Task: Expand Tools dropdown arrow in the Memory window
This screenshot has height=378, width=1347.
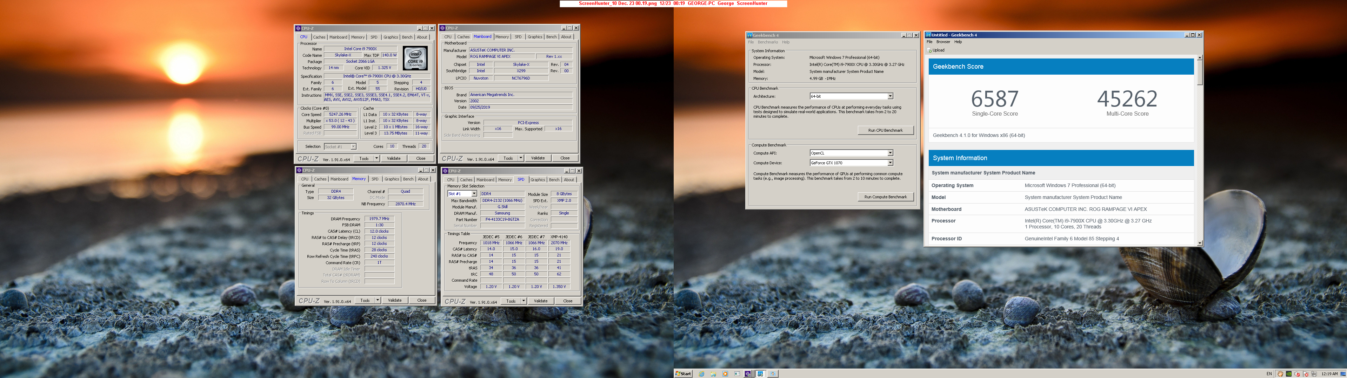Action: [x=378, y=300]
